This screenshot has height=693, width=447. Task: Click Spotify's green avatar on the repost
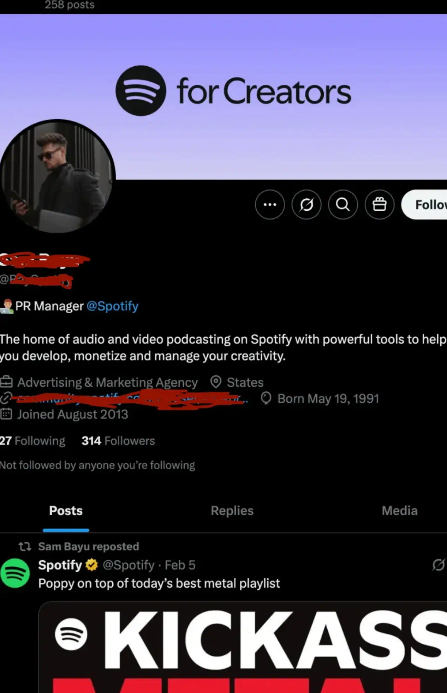[15, 573]
